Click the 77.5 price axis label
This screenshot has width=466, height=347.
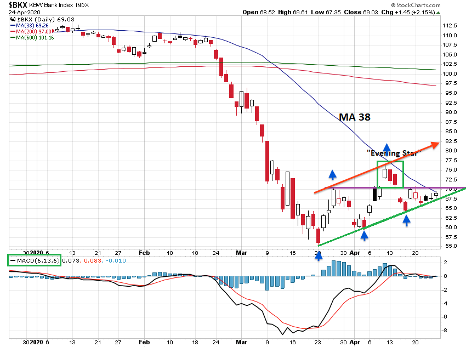pyautogui.click(x=451, y=161)
